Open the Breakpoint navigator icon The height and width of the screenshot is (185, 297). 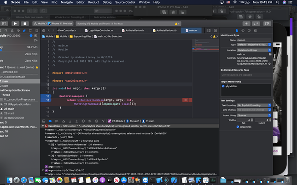(30, 30)
